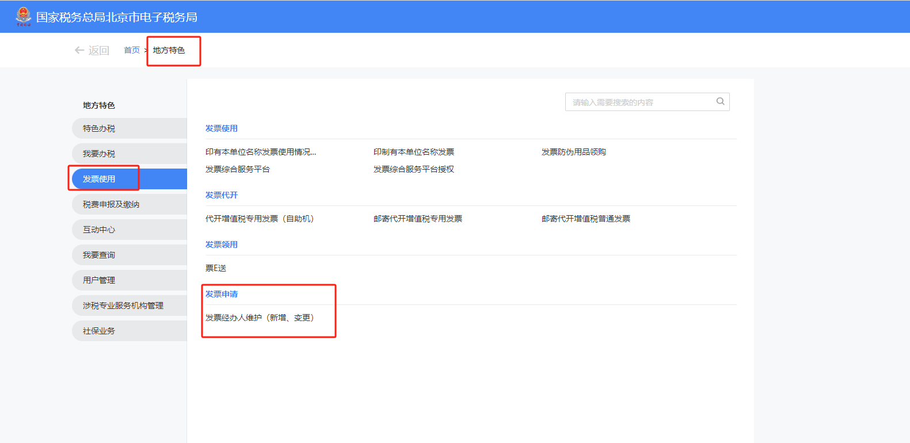Click the back arrow icon
The image size is (910, 443).
79,50
